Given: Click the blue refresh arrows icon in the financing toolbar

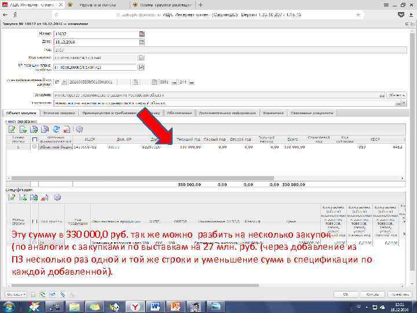Looking at the screenshot, I should pyautogui.click(x=56, y=129).
